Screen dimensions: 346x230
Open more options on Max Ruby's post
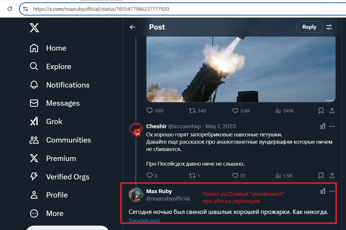332,191
